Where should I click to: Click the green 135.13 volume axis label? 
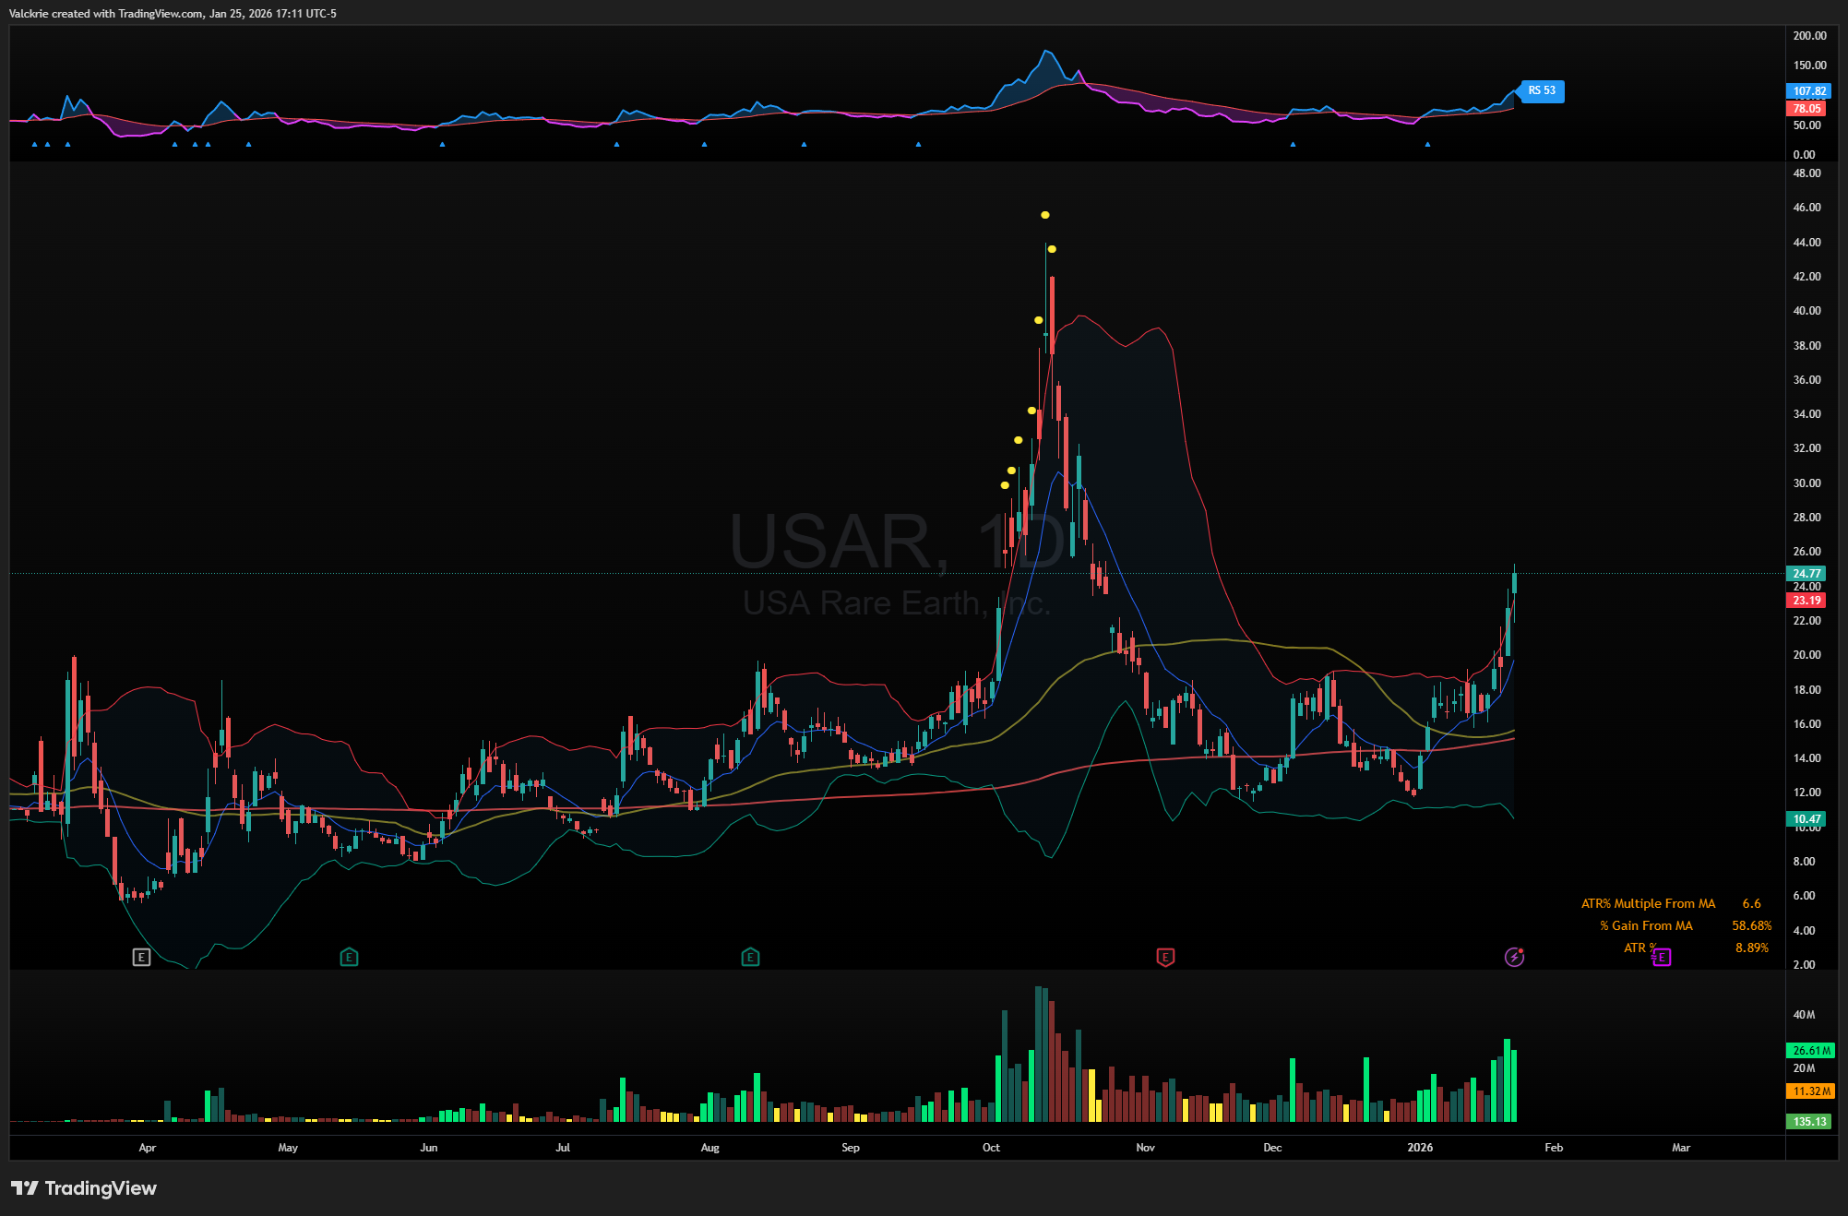1809,1122
